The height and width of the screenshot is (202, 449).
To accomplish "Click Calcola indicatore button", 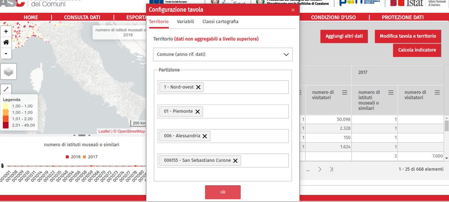I will (417, 50).
